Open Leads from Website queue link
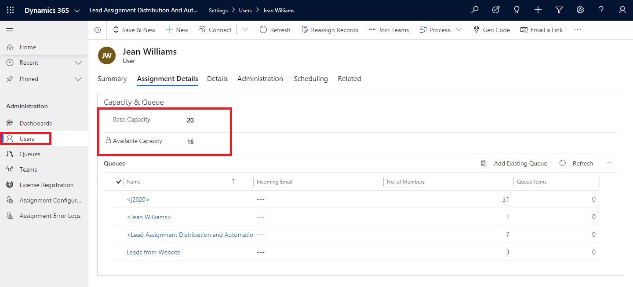The height and width of the screenshot is (287, 633). [x=153, y=252]
